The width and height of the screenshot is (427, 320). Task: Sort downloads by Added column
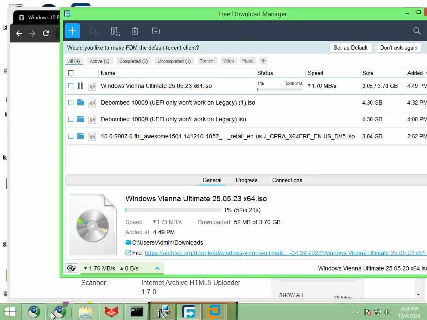click(415, 73)
